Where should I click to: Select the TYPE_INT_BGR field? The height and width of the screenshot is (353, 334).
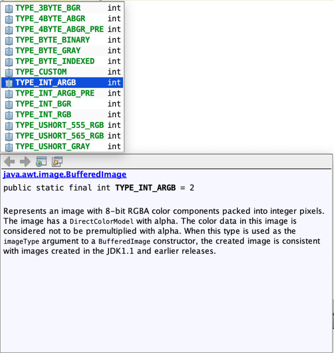click(x=43, y=104)
